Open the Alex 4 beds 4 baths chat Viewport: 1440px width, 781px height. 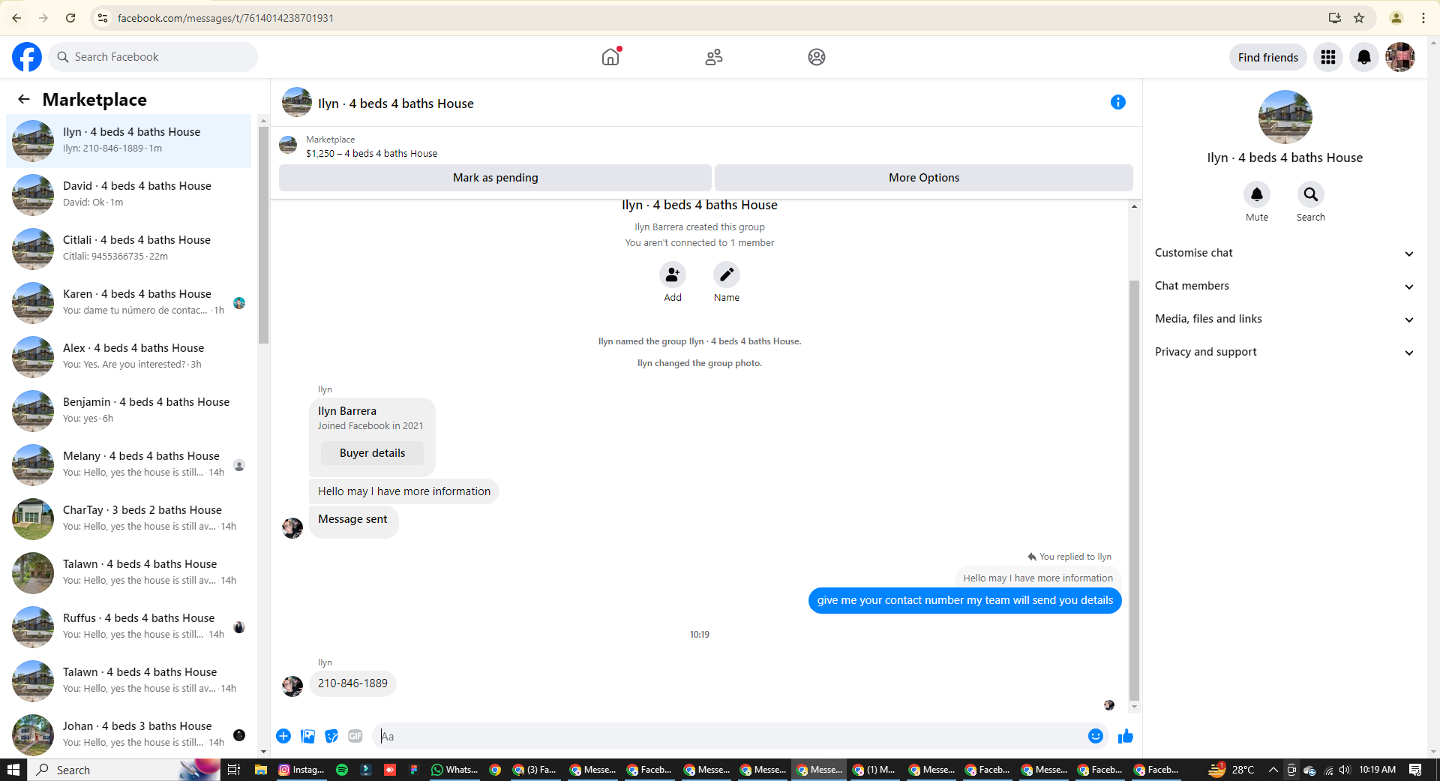[x=129, y=357]
